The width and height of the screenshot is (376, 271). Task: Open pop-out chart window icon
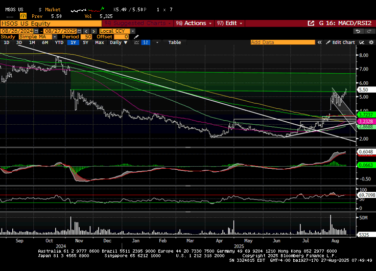311,24
